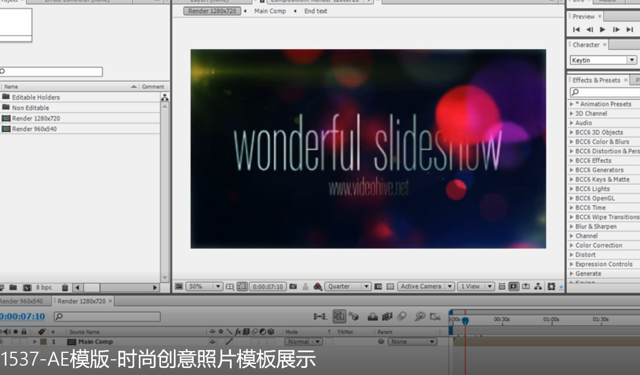This screenshot has height=375, width=640.
Task: Enable Motion Blur for all layers
Action: click(x=402, y=316)
